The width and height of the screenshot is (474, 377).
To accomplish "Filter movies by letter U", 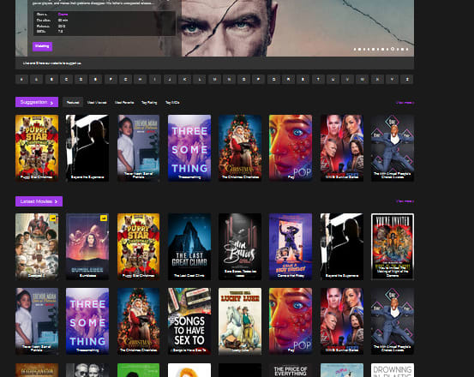I will tap(333, 80).
